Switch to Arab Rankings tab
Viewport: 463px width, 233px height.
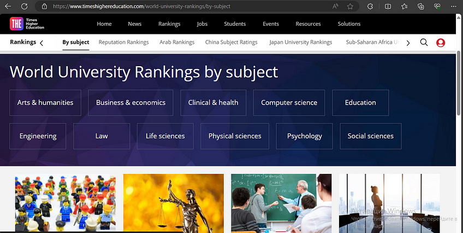click(x=177, y=42)
